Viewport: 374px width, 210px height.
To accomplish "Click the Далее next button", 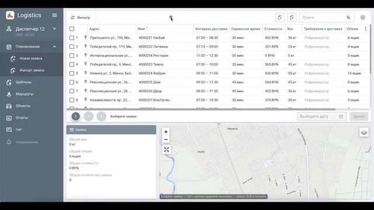I will [x=358, y=117].
